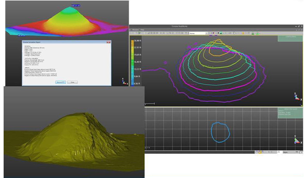This screenshot has width=304, height=178.
Task: Click the elevation color gradient bar
Action: [132, 63]
